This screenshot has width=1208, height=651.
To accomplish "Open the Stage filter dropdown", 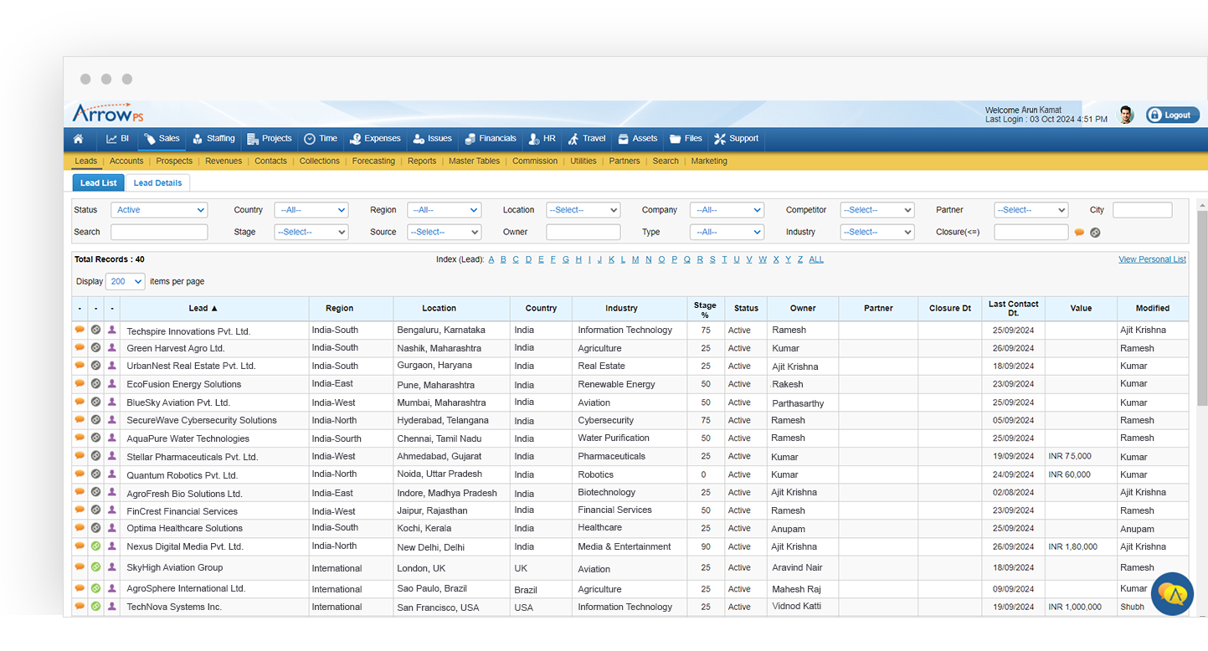I will click(311, 232).
